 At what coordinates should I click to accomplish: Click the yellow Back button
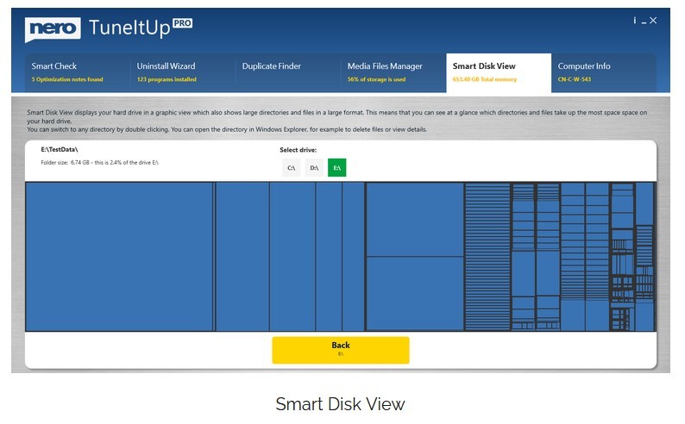coord(340,350)
